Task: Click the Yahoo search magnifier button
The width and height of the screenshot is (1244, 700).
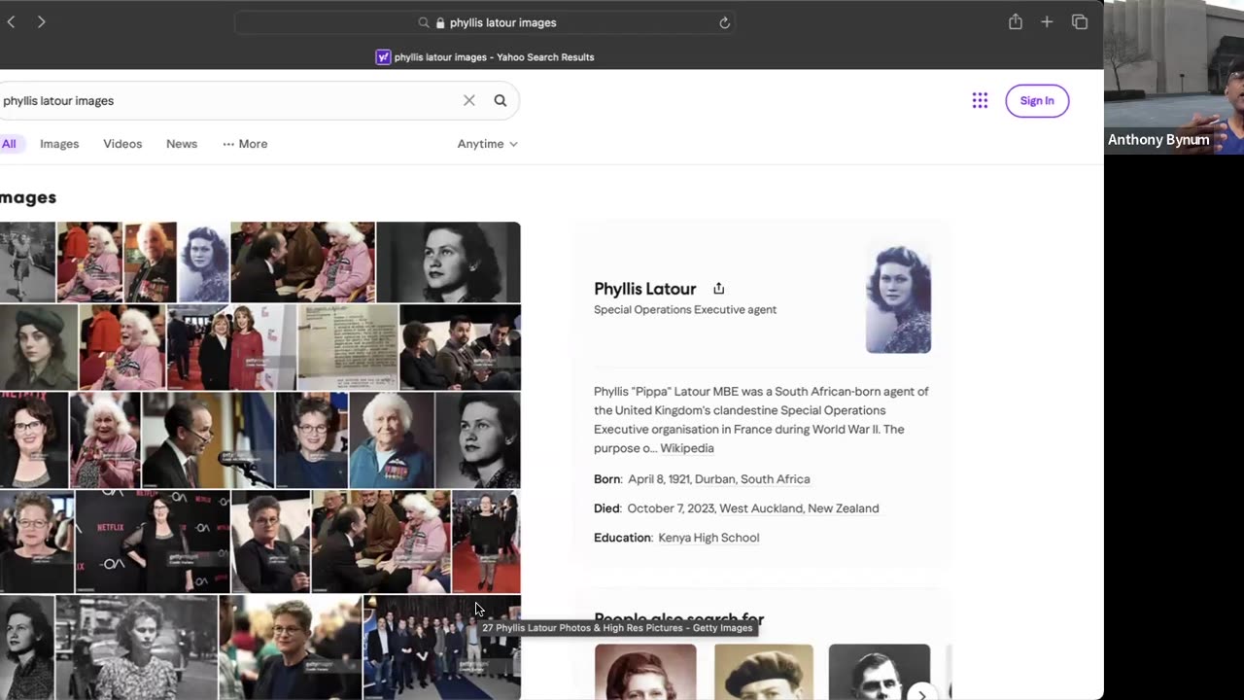Action: [501, 100]
